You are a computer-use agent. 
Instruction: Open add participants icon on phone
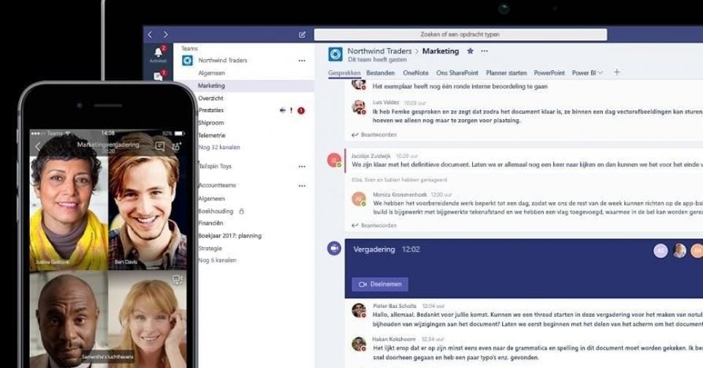coord(176,146)
